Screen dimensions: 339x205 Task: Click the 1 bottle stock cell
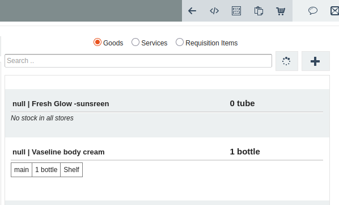[46, 170]
